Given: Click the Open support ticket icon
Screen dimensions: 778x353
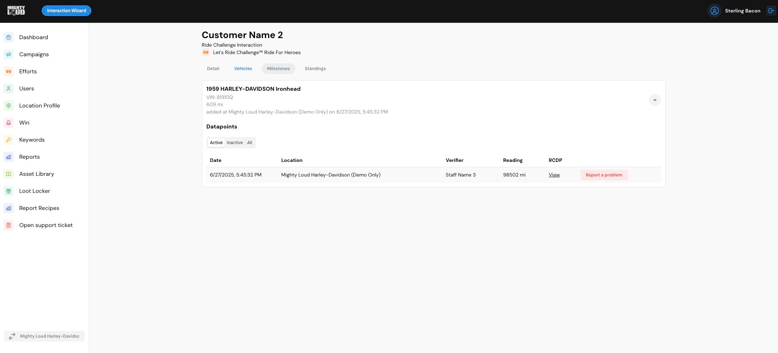Looking at the screenshot, I should 9,225.
